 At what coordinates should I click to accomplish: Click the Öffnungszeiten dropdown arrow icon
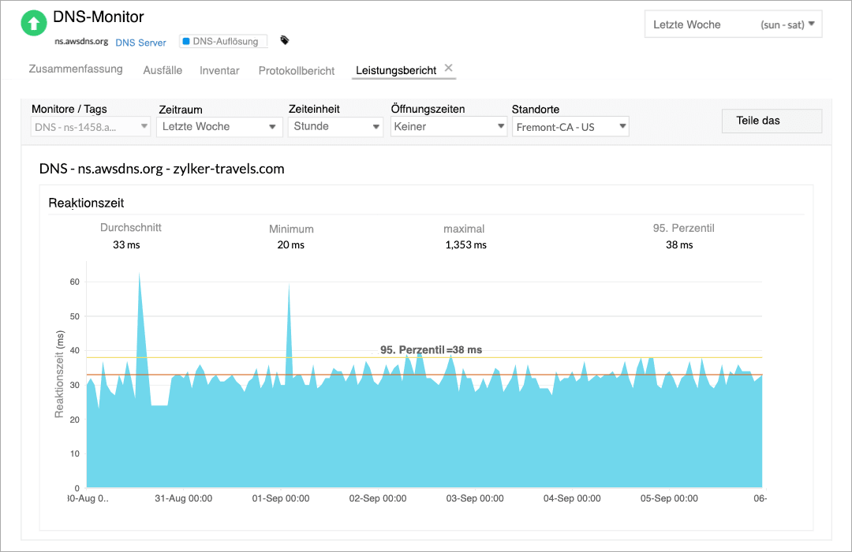500,126
